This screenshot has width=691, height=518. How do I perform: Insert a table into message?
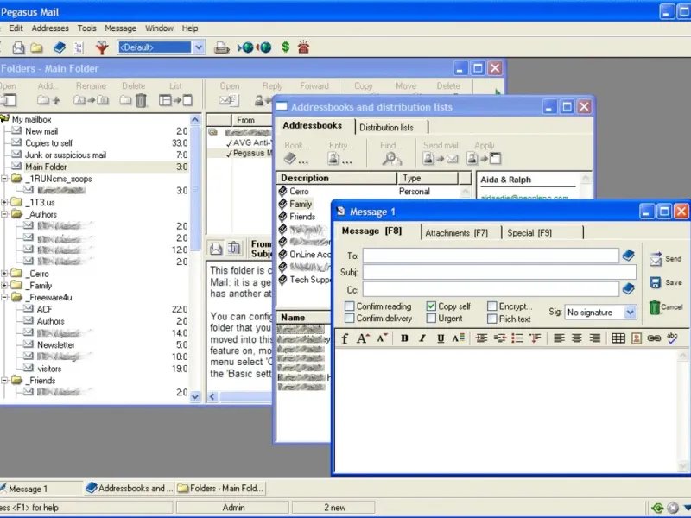[618, 338]
